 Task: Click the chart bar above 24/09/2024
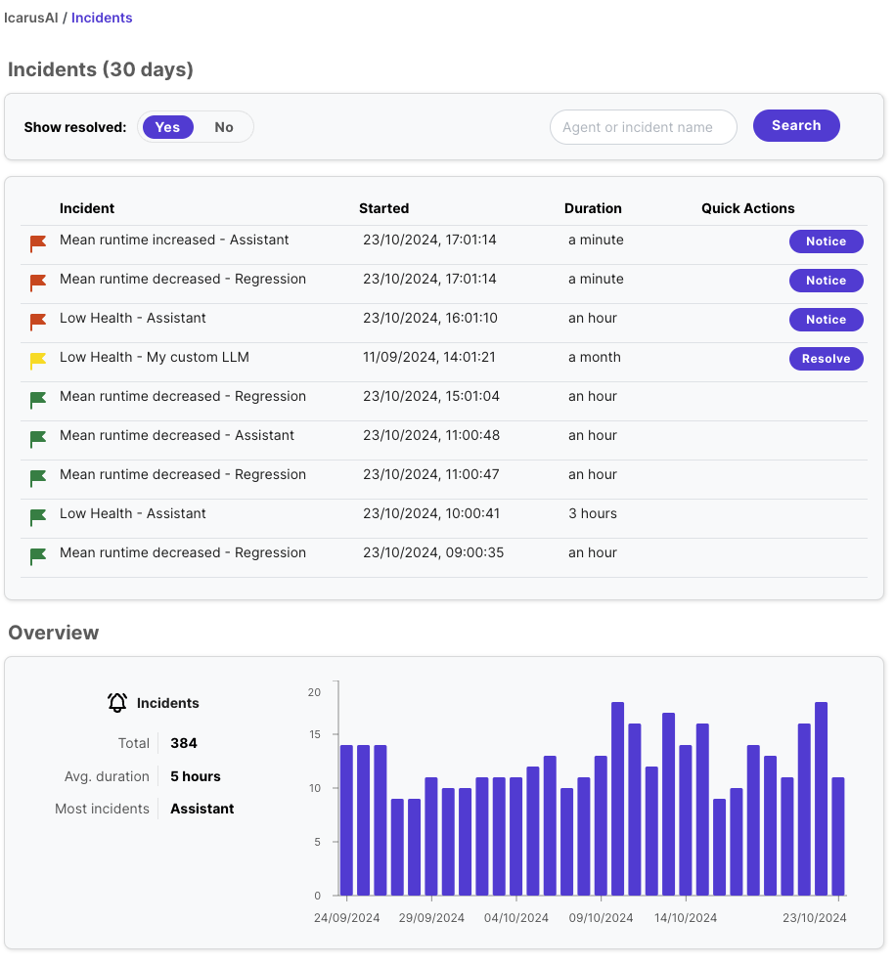[346, 819]
